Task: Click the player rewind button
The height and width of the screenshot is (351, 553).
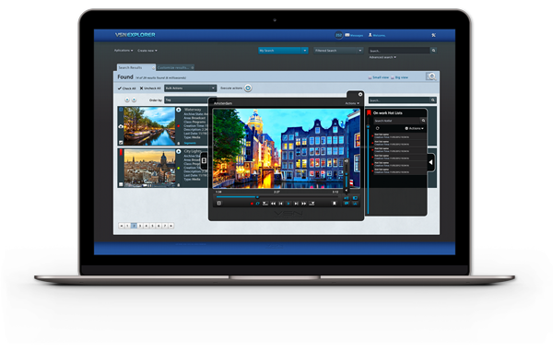Action: [x=274, y=204]
